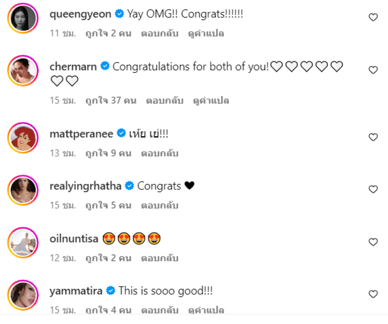The image size is (388, 324).
Task: Heart oilnuntisa's emoji comment
Action: (x=373, y=242)
